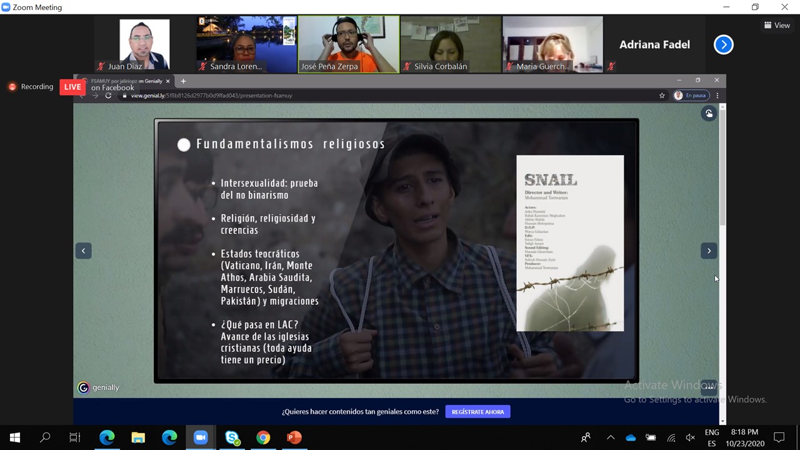The height and width of the screenshot is (450, 800).
Task: Go to previous Genially slide
Action: pyautogui.click(x=83, y=251)
